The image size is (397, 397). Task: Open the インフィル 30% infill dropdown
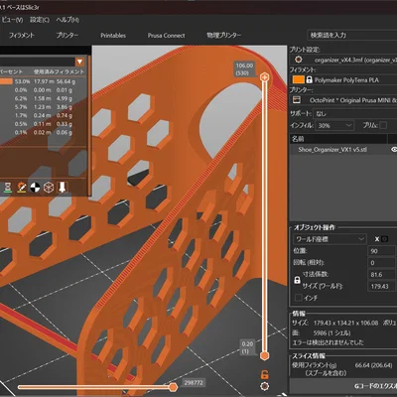(x=334, y=126)
